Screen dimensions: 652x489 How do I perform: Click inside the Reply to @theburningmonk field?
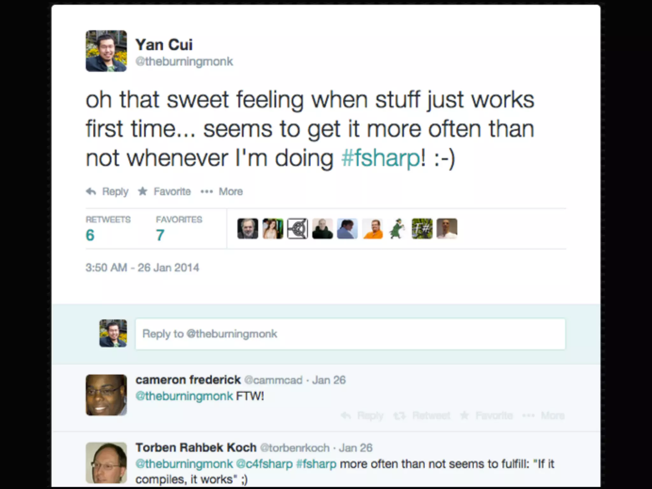(x=350, y=334)
